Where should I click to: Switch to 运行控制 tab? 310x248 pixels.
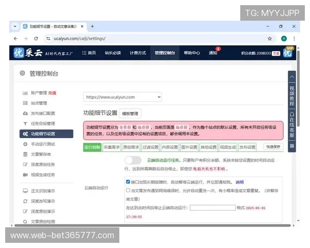click(x=92, y=147)
